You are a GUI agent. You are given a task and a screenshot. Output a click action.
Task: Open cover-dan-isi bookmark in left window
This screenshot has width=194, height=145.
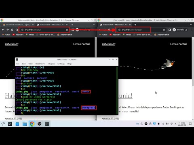(46, 35)
